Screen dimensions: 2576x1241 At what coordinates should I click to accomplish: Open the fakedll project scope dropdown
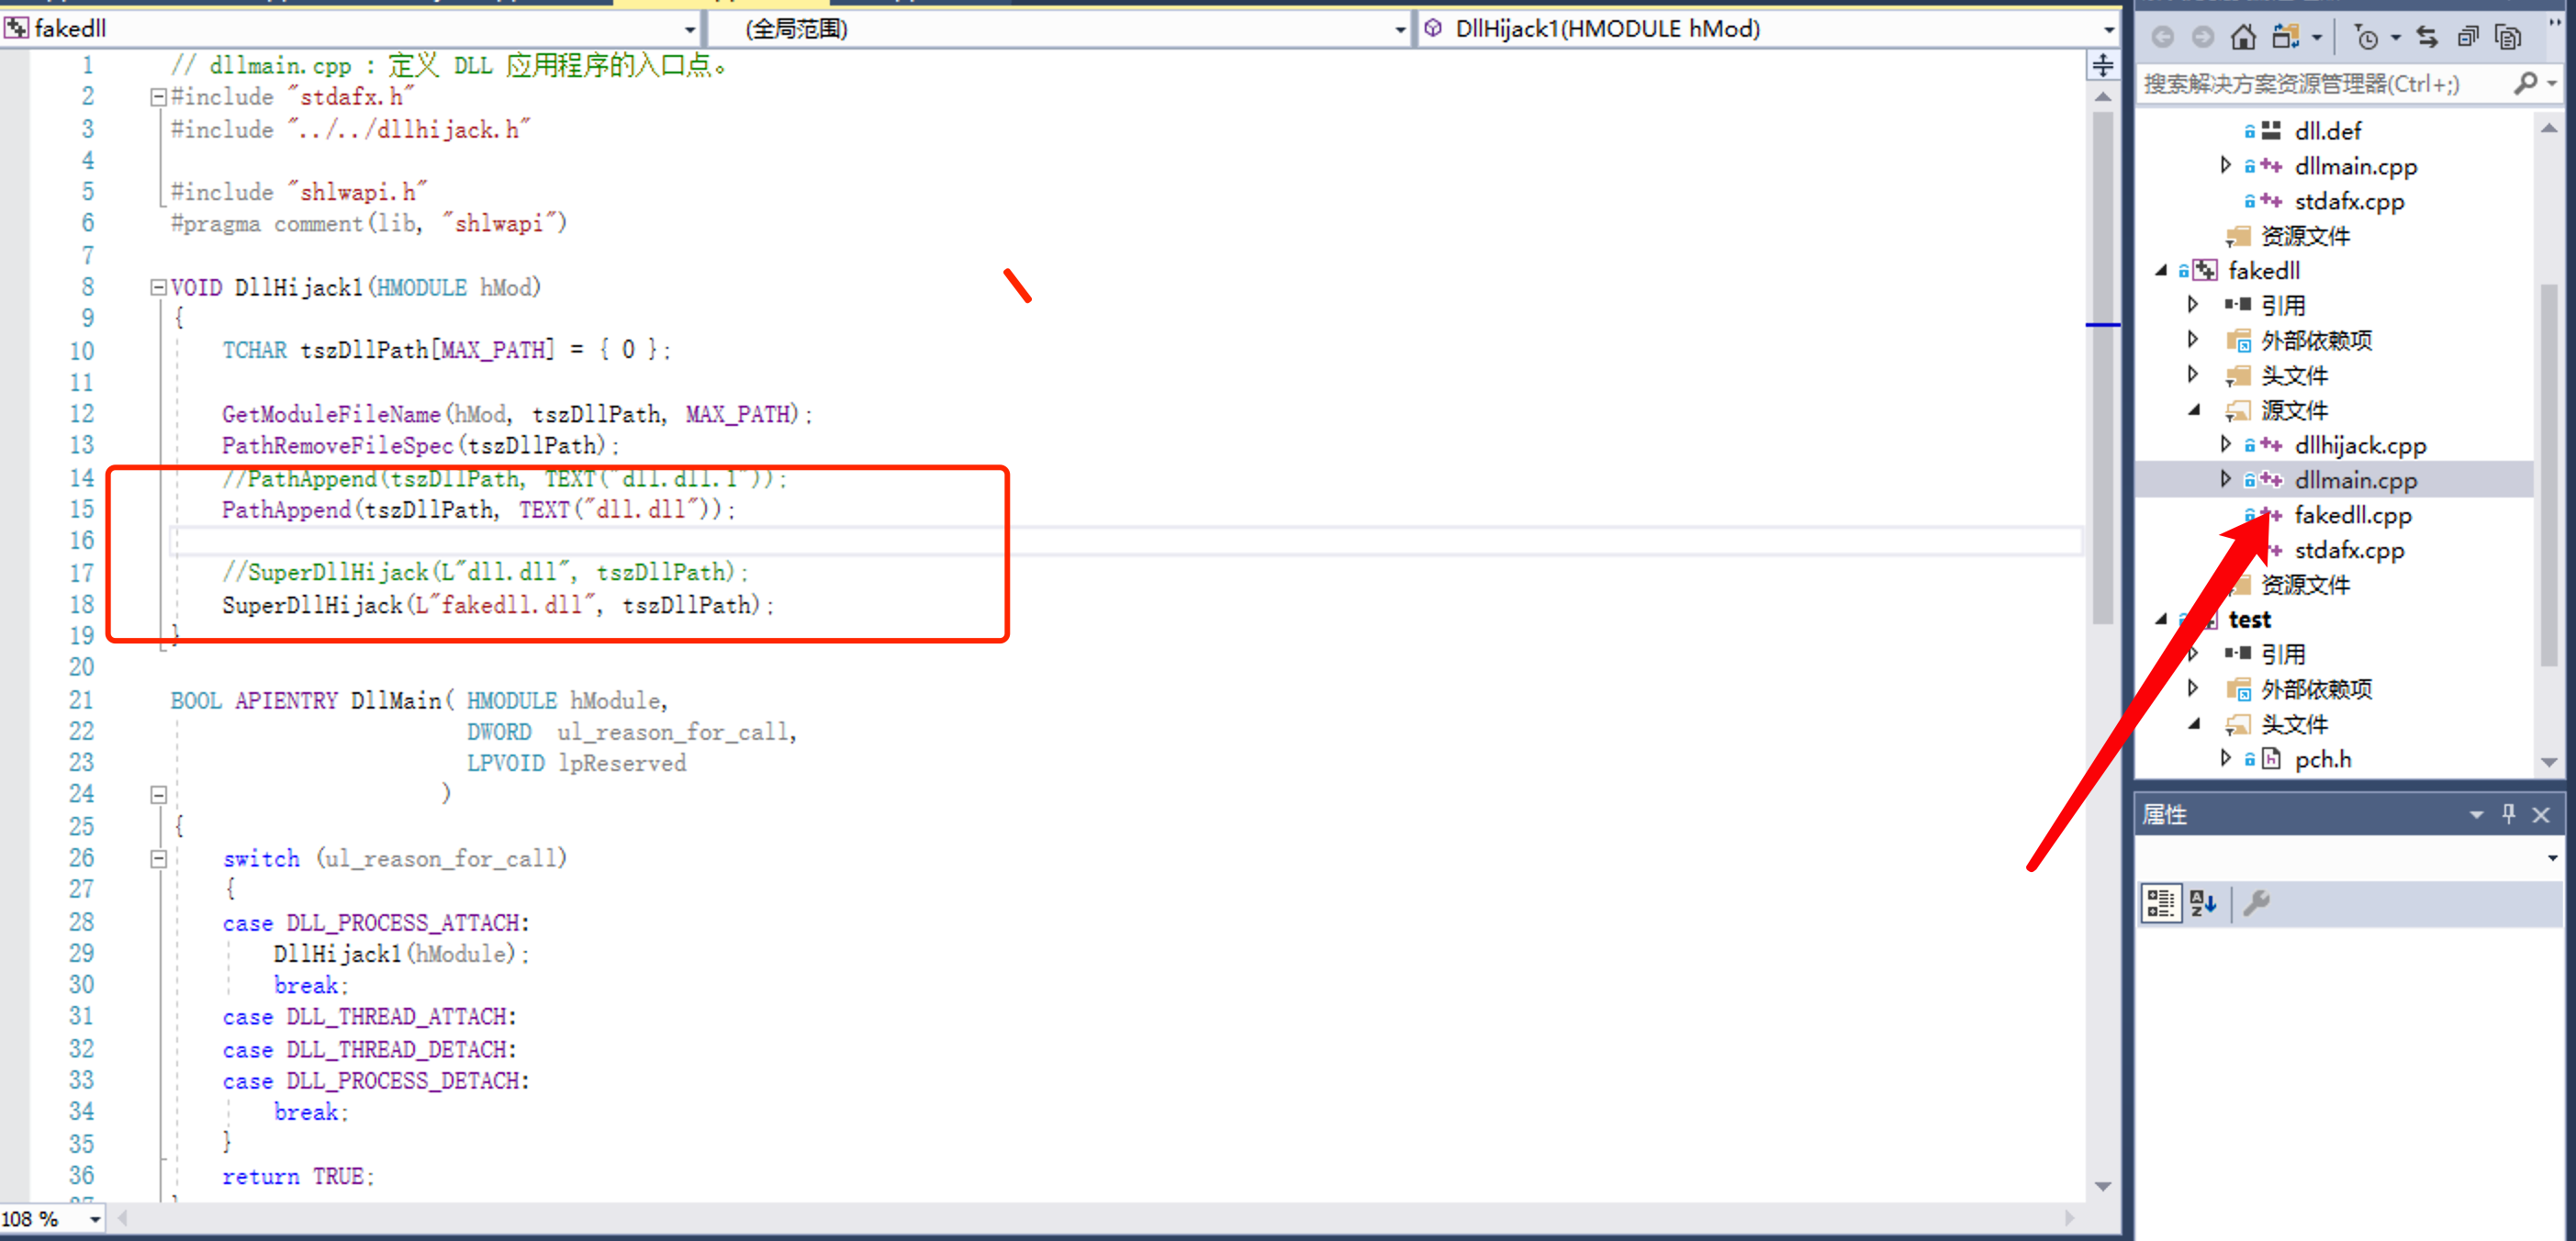click(689, 30)
